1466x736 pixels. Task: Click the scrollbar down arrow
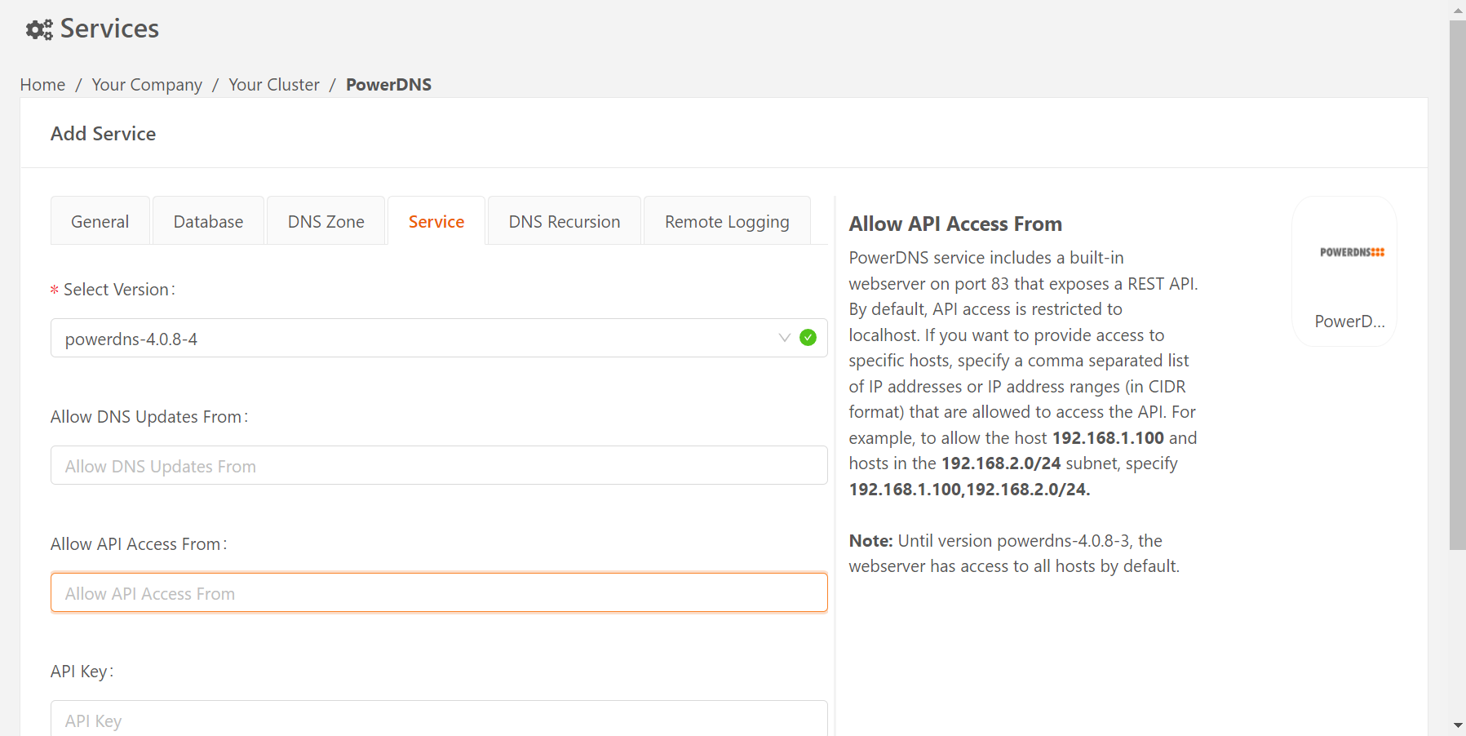pos(1458,725)
